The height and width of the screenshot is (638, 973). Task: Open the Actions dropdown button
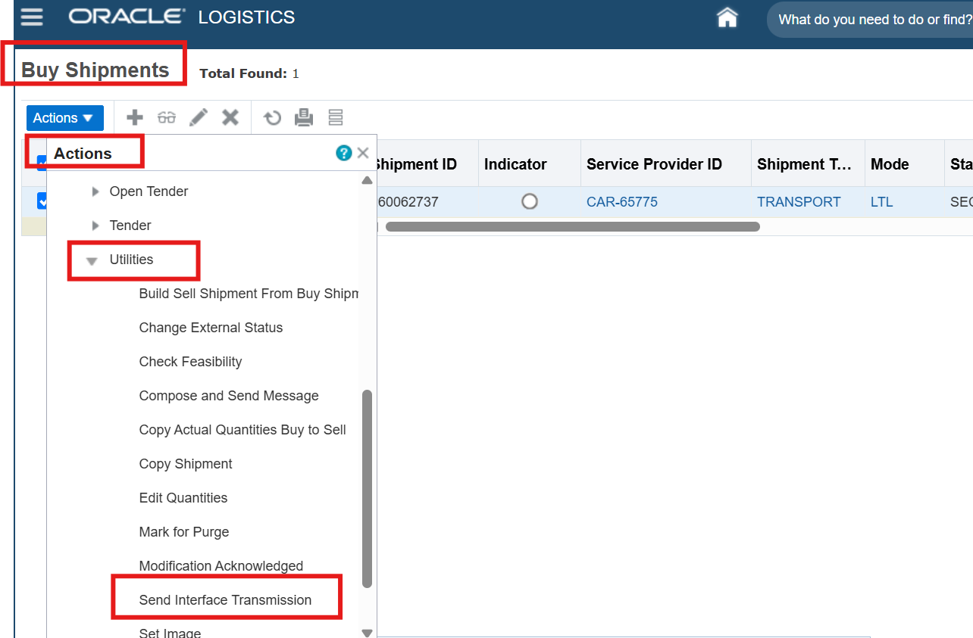click(64, 118)
